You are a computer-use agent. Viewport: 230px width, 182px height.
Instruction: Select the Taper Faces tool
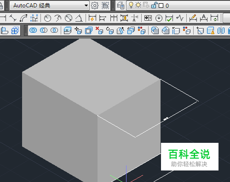tap(121, 30)
